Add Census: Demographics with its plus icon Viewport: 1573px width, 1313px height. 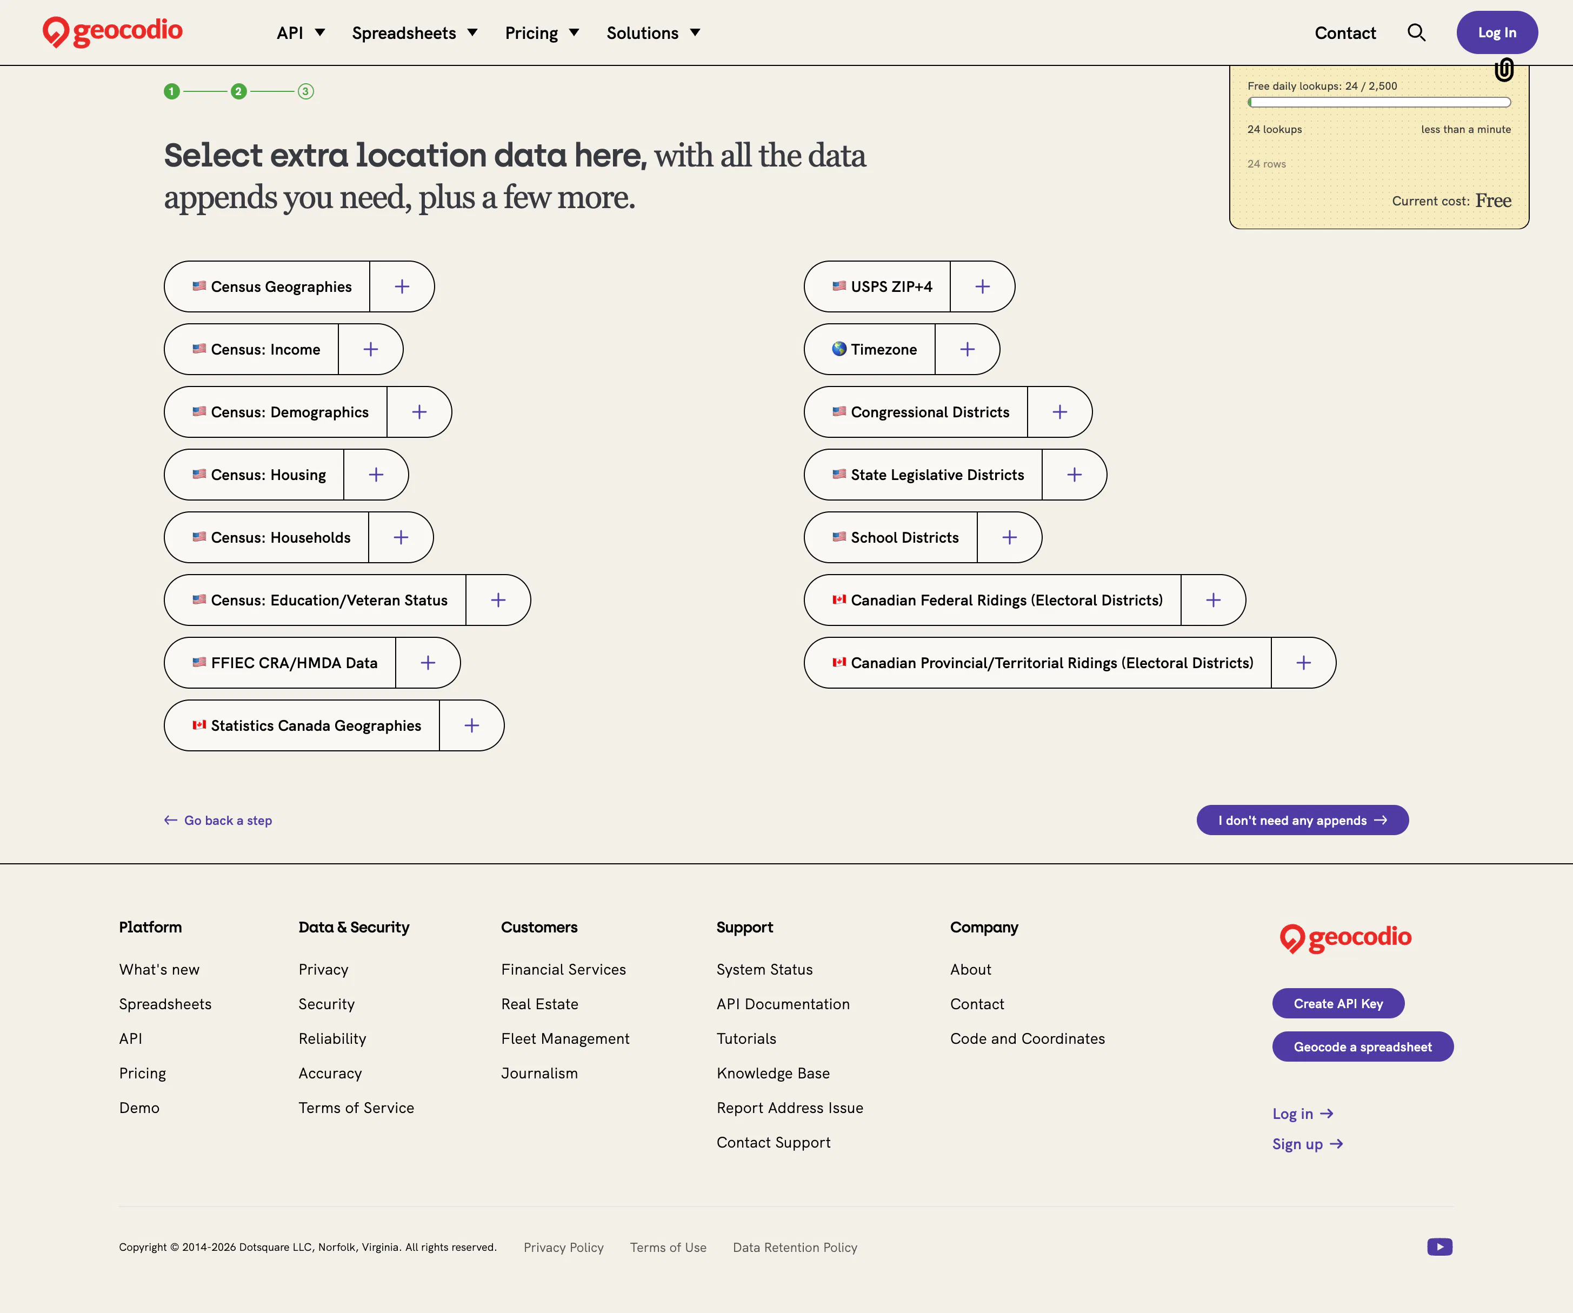pos(419,412)
